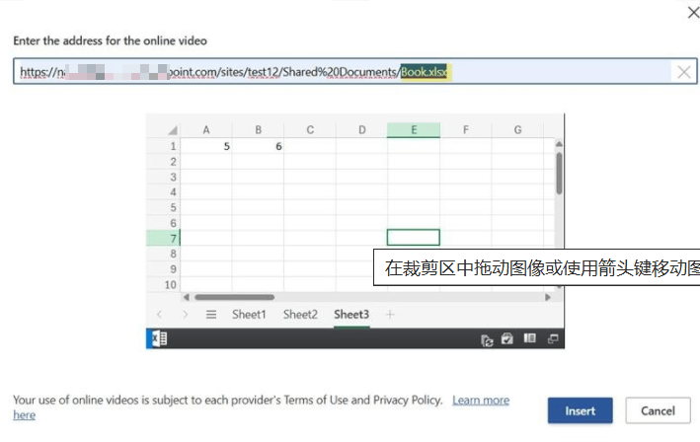Screen dimensions: 700x442
Task: Go to the previous sheet with the arrow
Action: 159,315
